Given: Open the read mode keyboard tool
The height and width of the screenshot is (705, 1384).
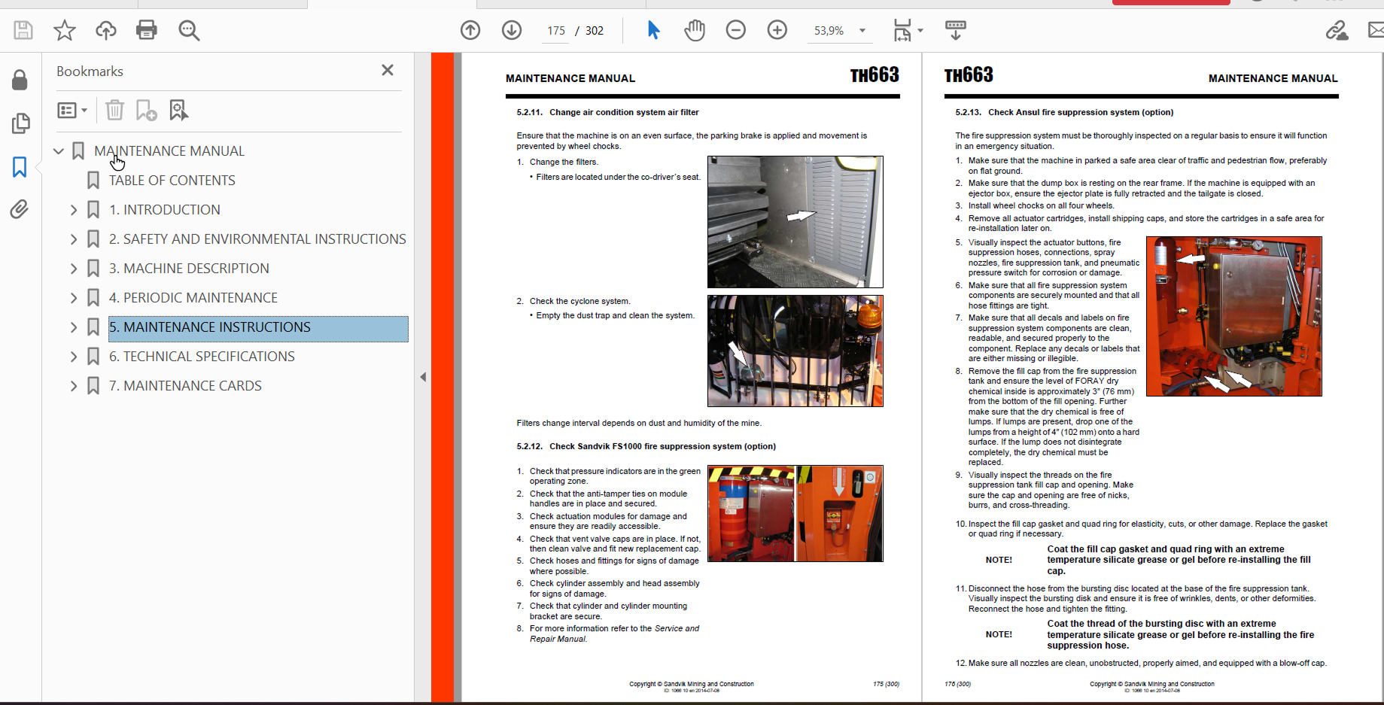Looking at the screenshot, I should tap(956, 30).
